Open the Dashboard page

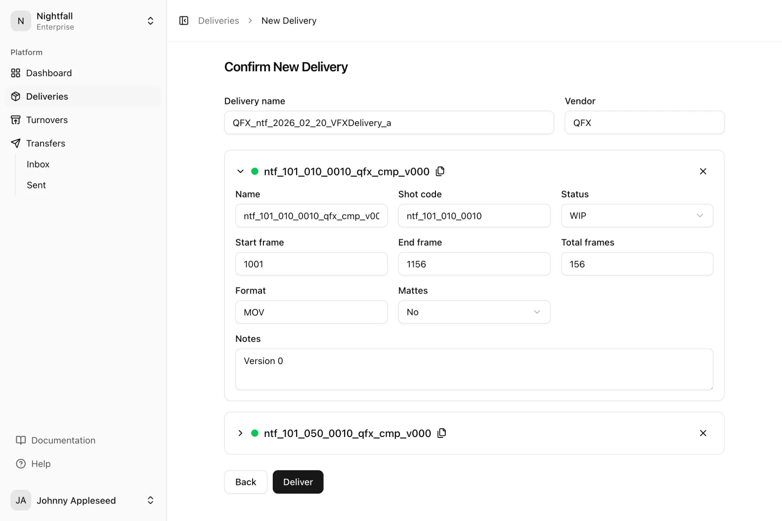[83, 73]
